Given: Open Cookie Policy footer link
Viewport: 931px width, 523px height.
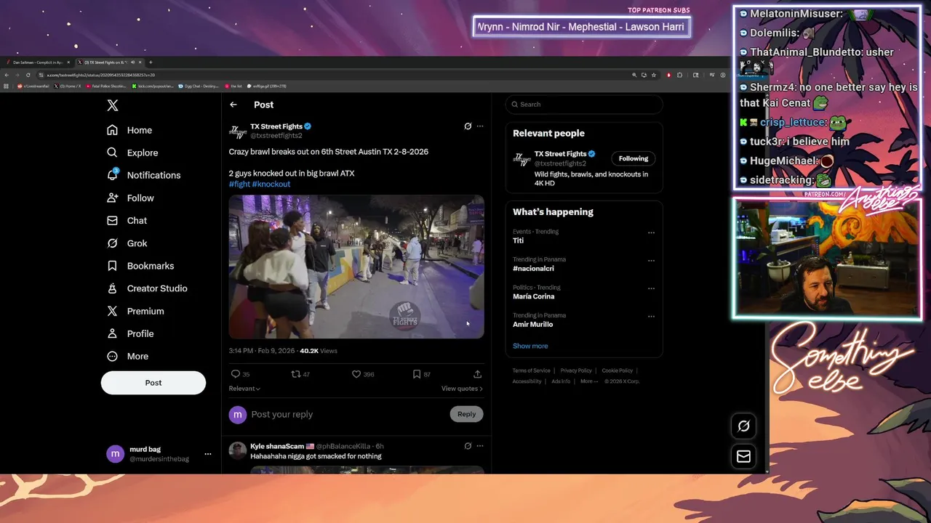Looking at the screenshot, I should [x=618, y=370].
